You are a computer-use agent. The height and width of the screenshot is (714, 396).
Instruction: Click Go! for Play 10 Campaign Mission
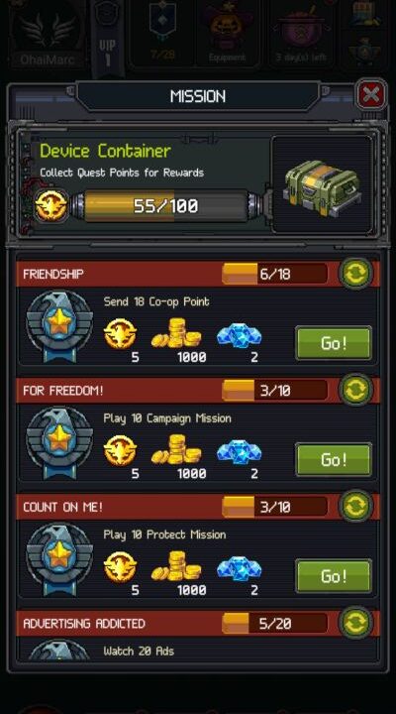[x=334, y=459]
